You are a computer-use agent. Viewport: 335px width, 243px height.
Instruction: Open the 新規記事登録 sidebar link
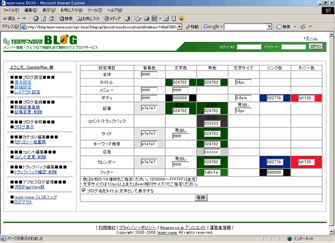click(x=27, y=107)
